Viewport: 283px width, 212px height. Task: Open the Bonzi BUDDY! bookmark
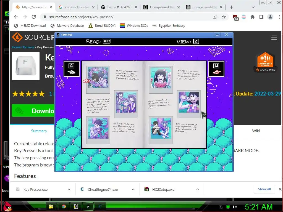point(102,26)
